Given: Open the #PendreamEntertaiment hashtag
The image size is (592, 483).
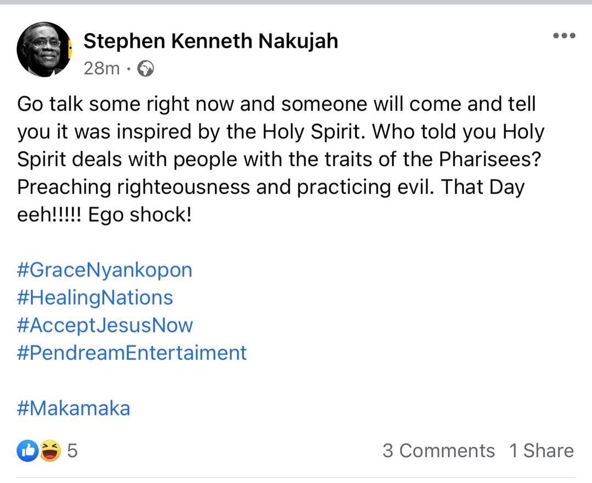Looking at the screenshot, I should (132, 353).
